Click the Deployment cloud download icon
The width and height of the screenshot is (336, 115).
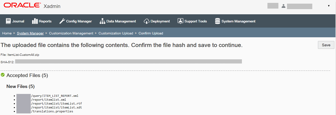point(146,21)
